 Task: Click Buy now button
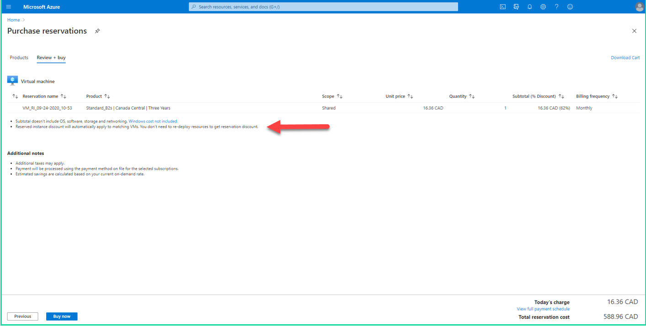(62, 316)
